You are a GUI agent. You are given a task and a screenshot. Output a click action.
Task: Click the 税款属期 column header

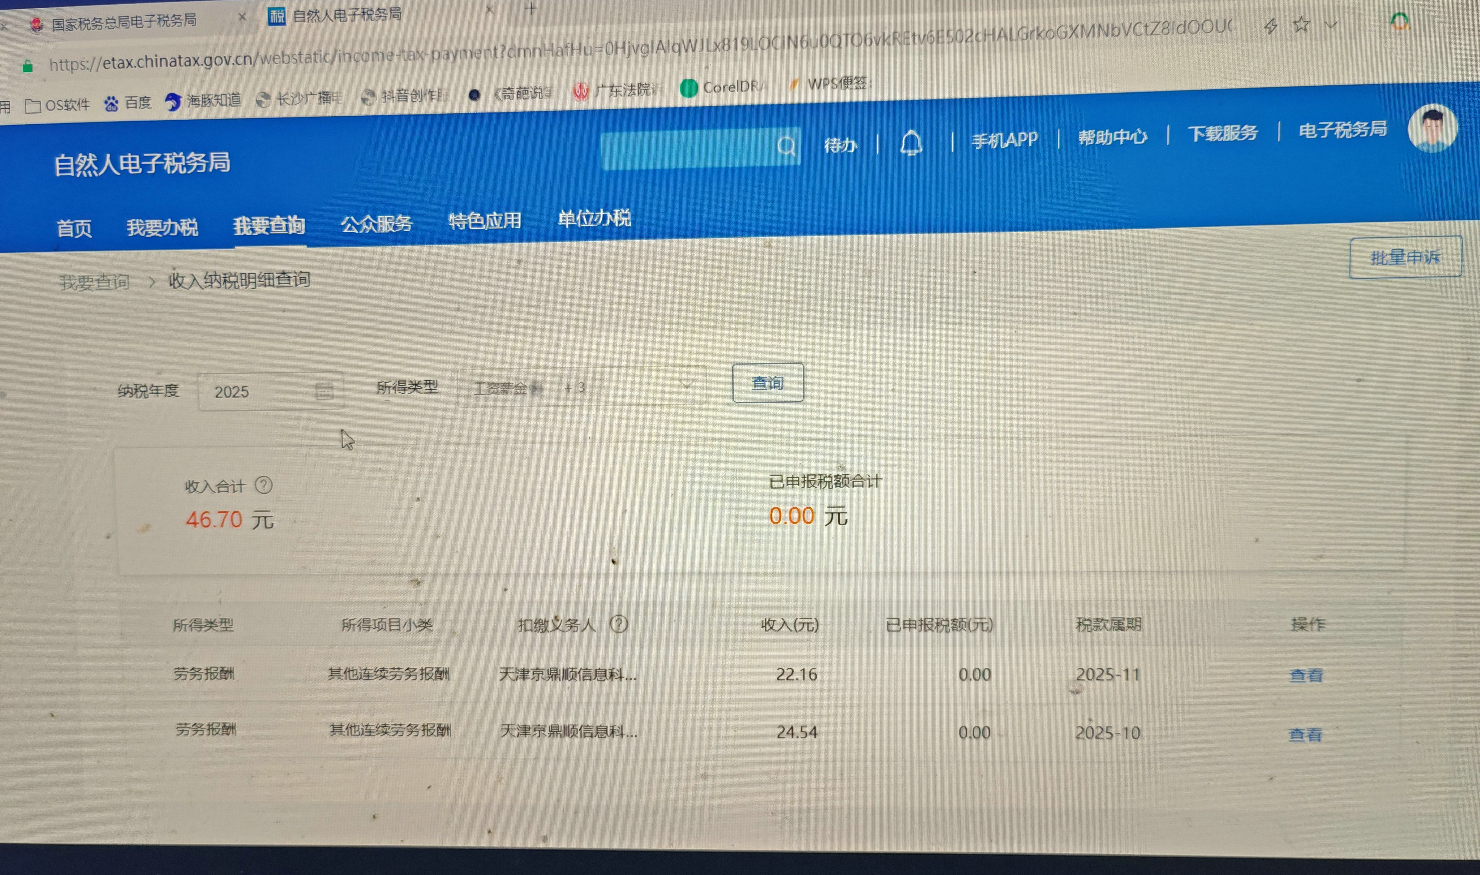1109,624
